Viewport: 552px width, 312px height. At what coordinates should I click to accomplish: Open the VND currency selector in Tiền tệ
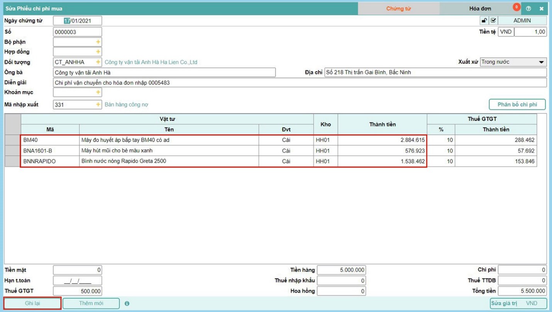coord(506,32)
